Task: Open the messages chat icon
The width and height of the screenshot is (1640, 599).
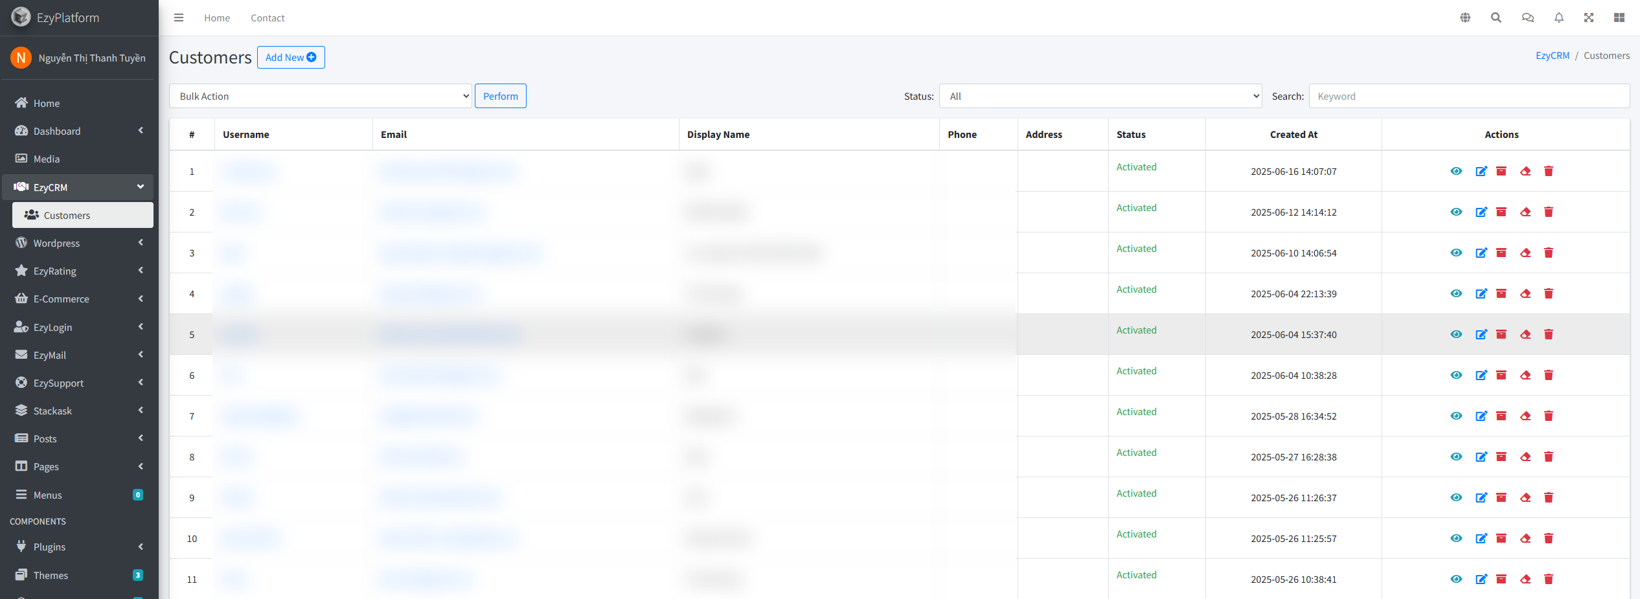Action: click(1528, 17)
